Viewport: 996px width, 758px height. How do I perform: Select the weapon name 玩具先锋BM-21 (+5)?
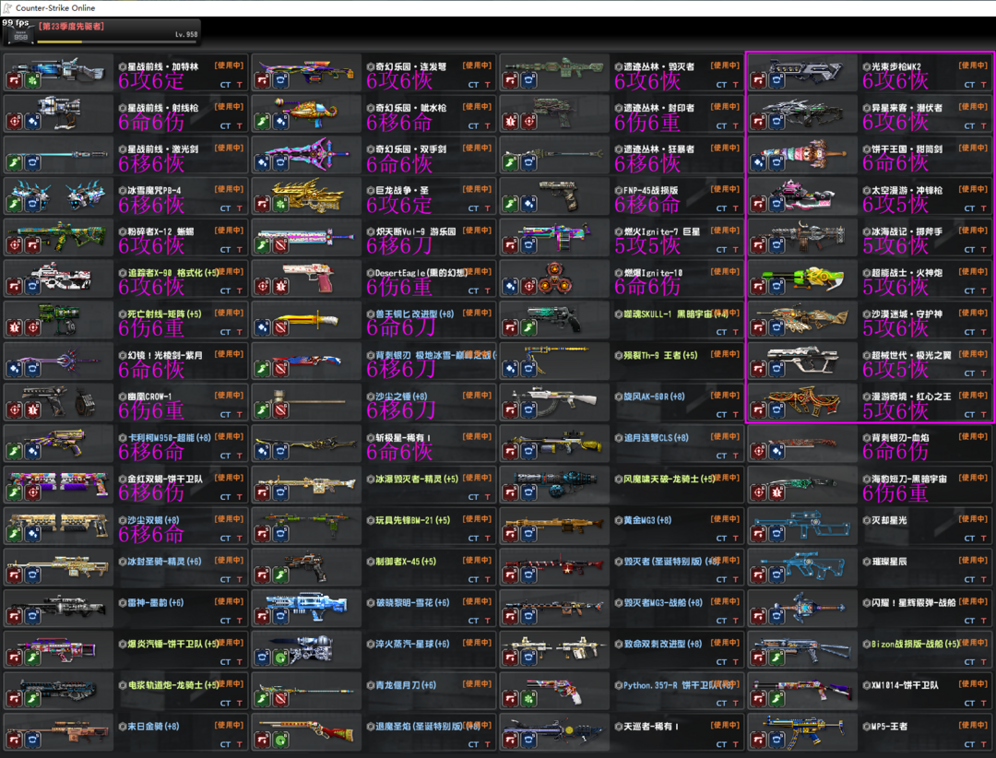pos(413,520)
